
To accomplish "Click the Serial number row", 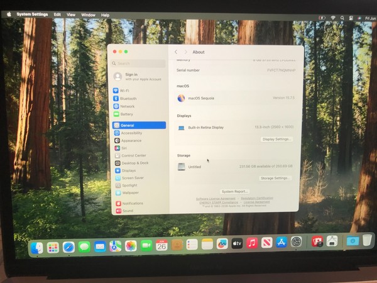I will click(x=236, y=70).
